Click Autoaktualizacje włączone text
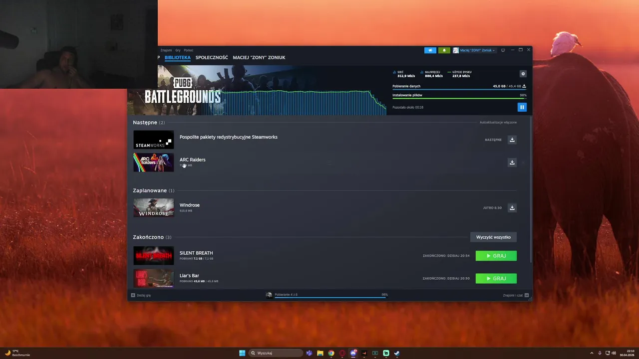 tap(498, 122)
